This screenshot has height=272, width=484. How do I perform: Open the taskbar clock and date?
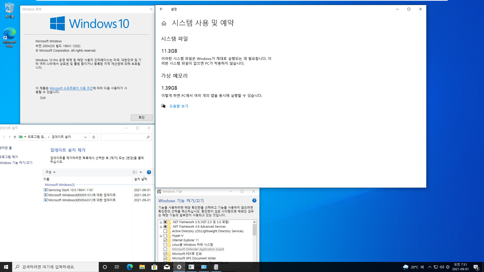pos(460,267)
